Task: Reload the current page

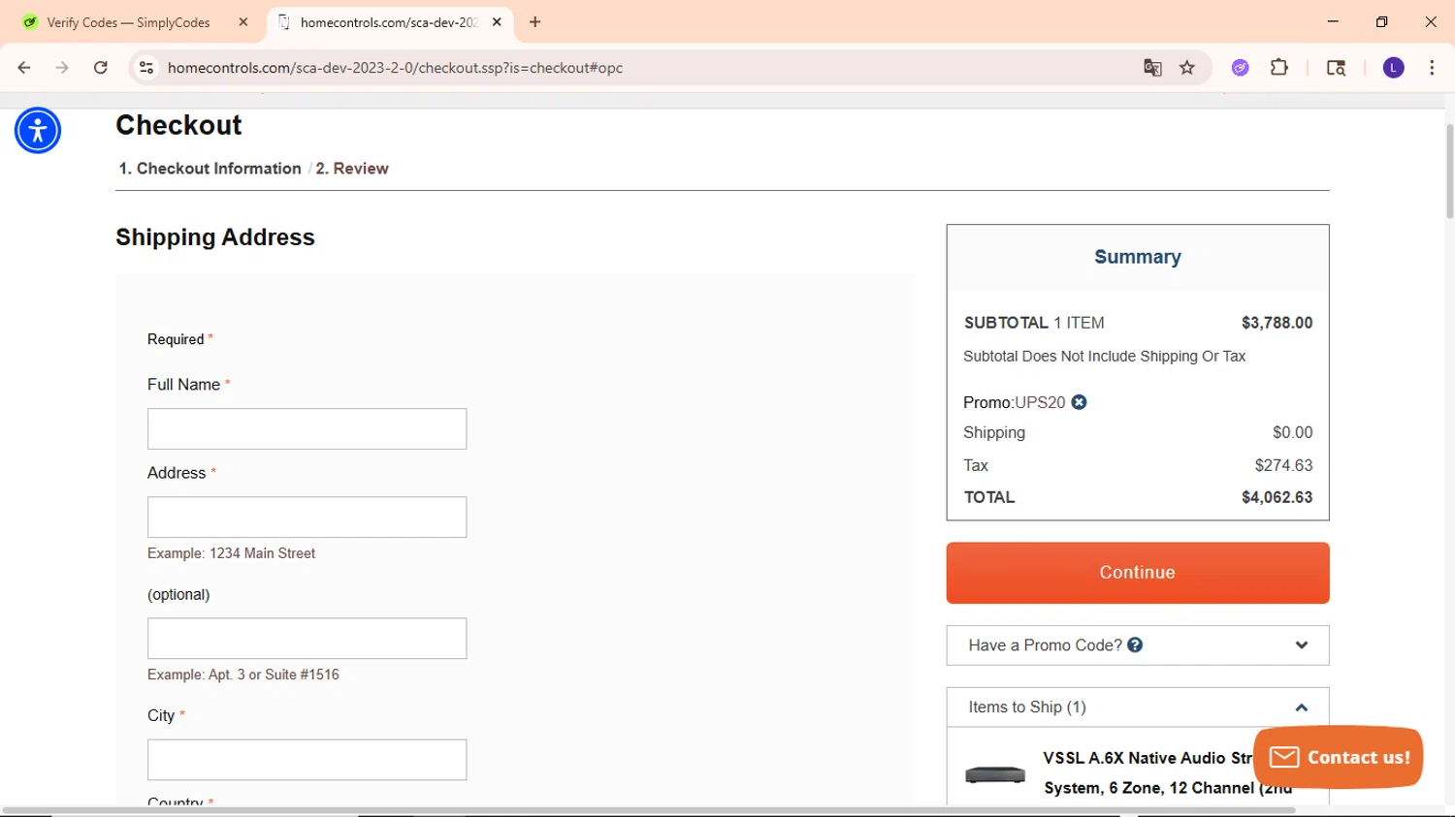Action: click(101, 68)
